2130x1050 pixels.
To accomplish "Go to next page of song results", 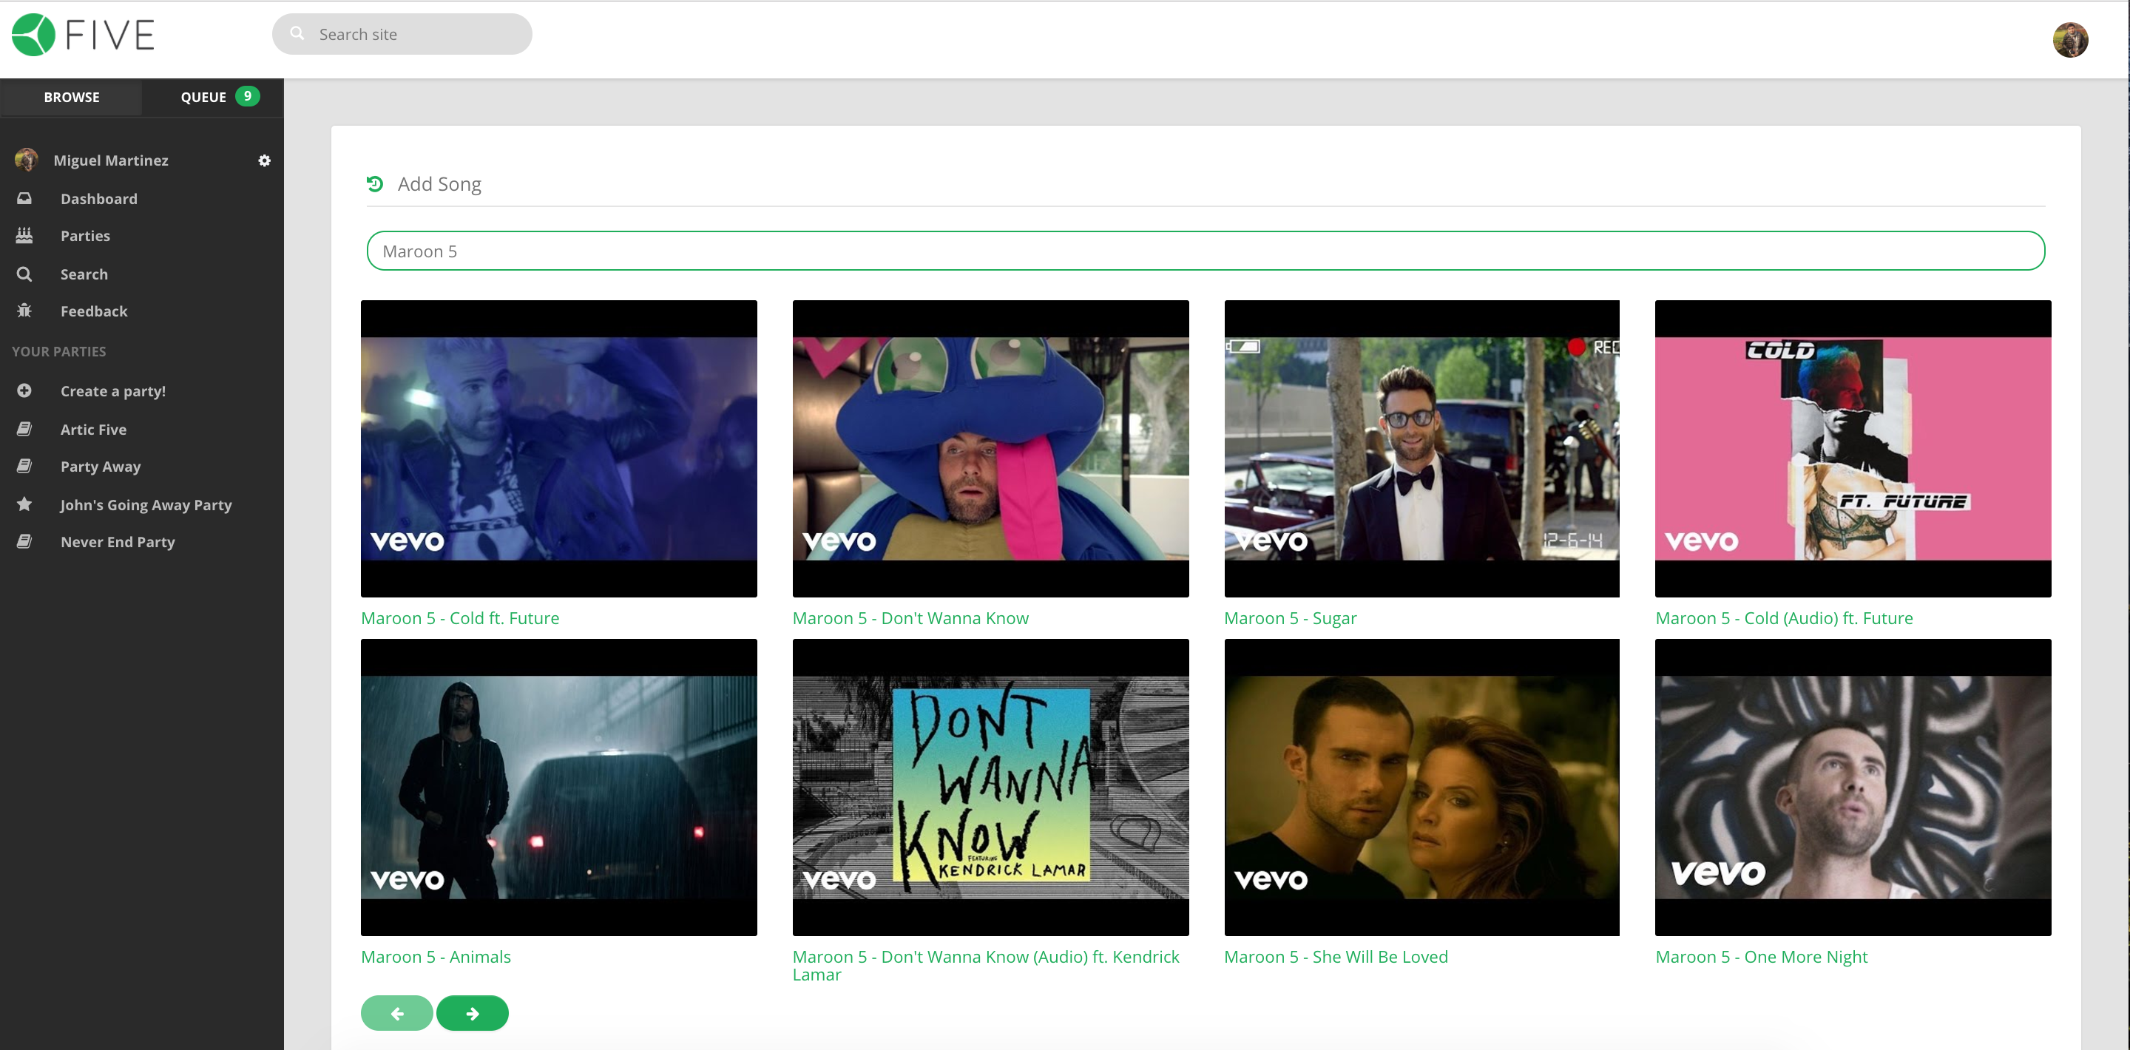I will pos(472,1013).
